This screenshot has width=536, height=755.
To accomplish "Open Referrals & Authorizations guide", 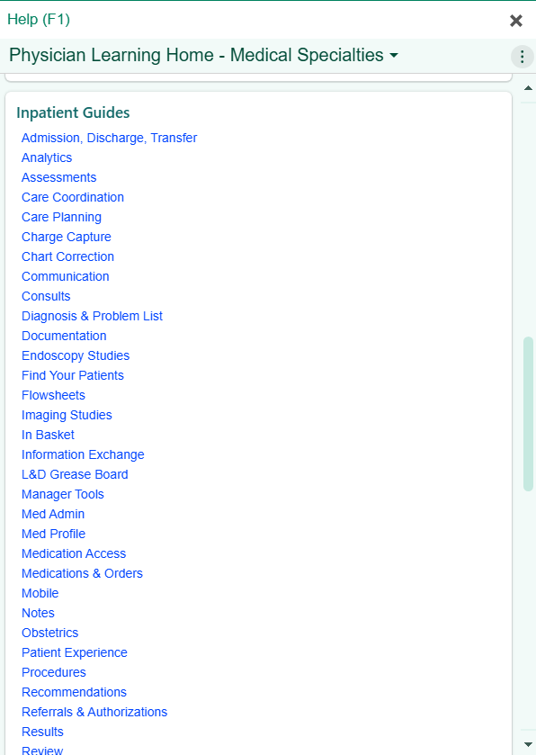I will point(94,710).
